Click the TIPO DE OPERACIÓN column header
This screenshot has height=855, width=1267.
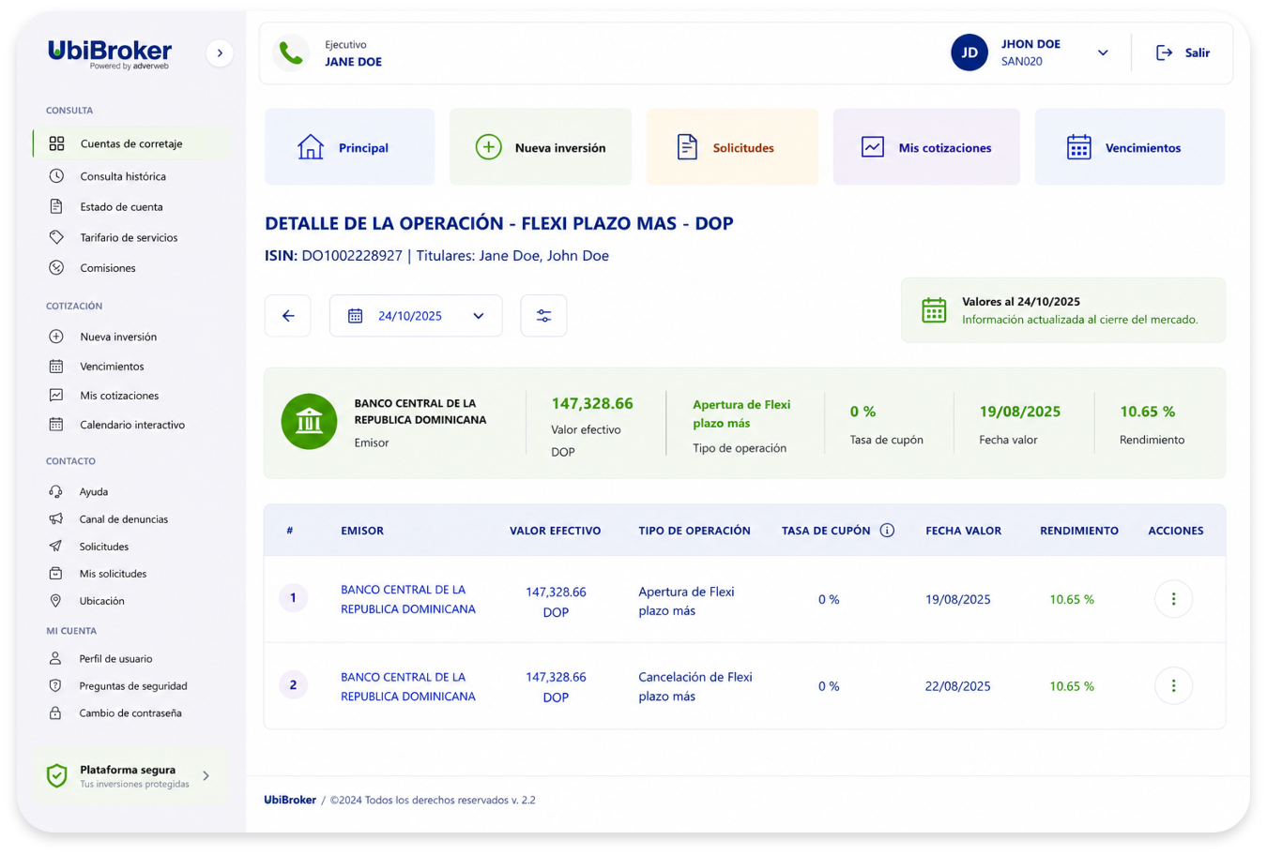[x=695, y=531]
